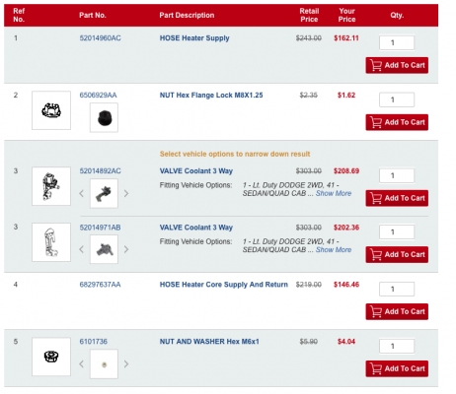Open HOSE Heater Core Supply And Return link
This screenshot has height=394, width=456.
[x=224, y=285]
